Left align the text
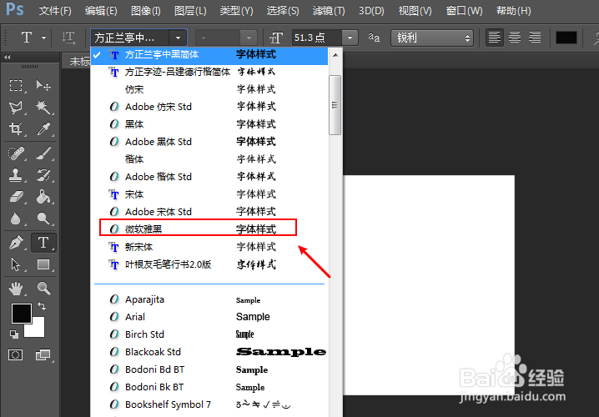The height and width of the screenshot is (417, 599). [495, 38]
